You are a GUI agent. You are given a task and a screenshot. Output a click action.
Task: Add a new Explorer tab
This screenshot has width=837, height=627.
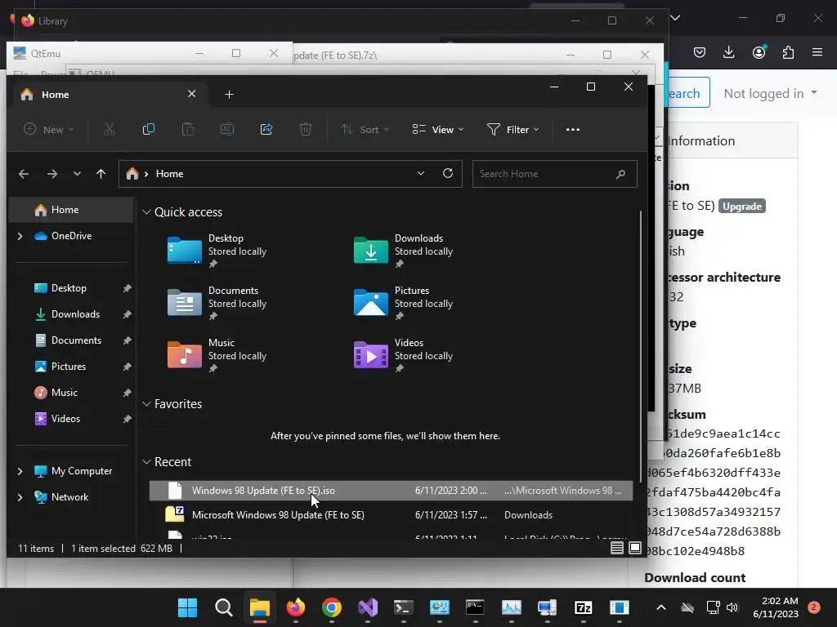point(229,95)
